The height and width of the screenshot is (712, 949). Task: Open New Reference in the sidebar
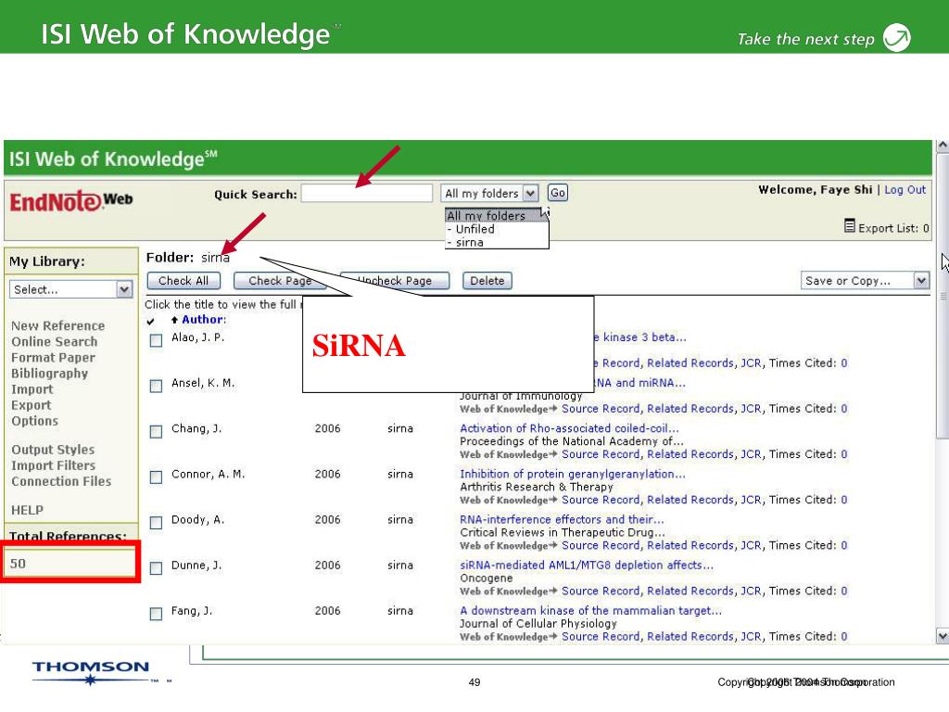click(58, 325)
